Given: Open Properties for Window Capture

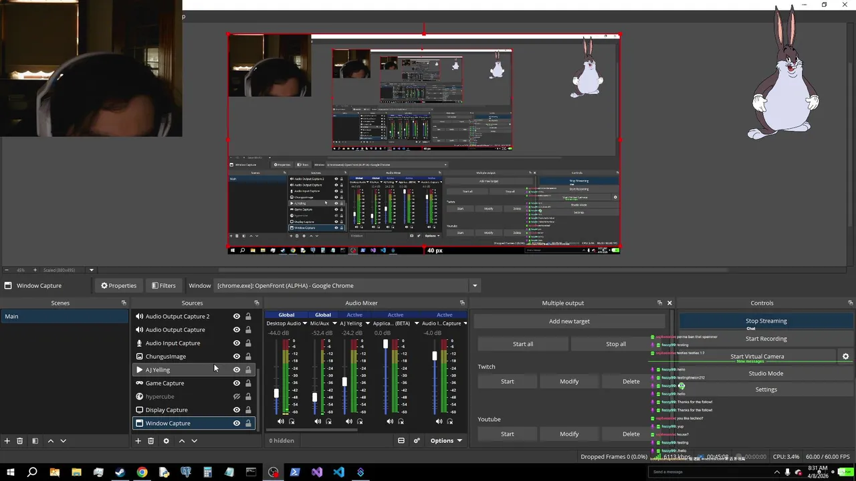Looking at the screenshot, I should [119, 286].
